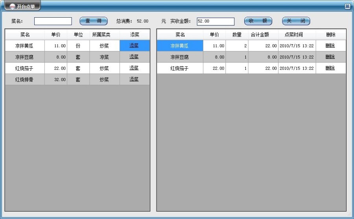Click the 份 unit cell of 凉拌黄瓜
Viewport: 354px width, 219px height.
pos(78,46)
